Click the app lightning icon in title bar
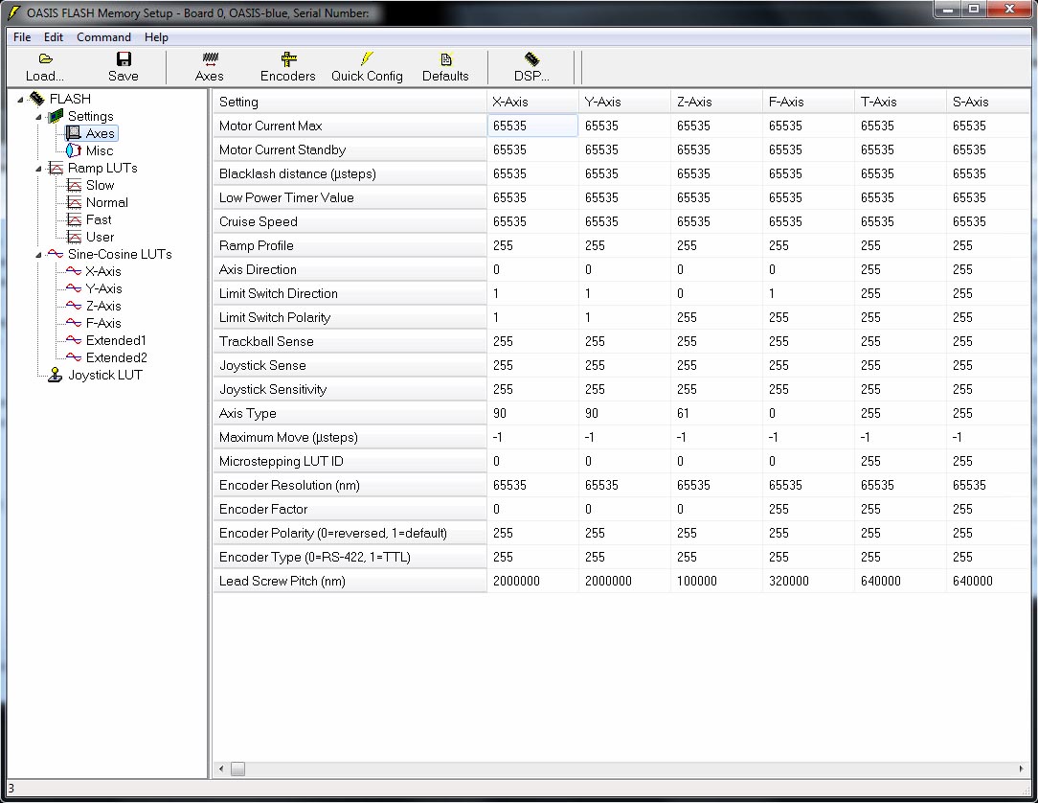 coord(12,11)
